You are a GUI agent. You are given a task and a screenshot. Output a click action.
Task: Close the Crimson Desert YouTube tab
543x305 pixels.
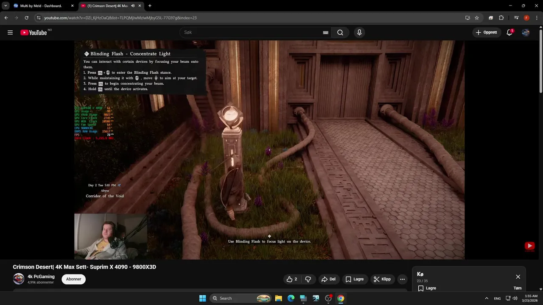click(140, 6)
